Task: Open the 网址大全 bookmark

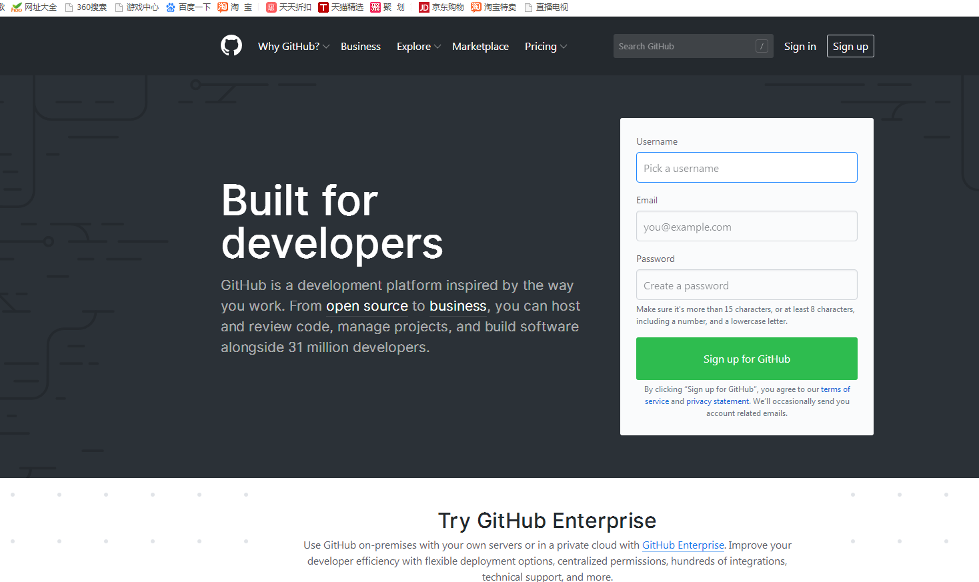Action: [35, 7]
